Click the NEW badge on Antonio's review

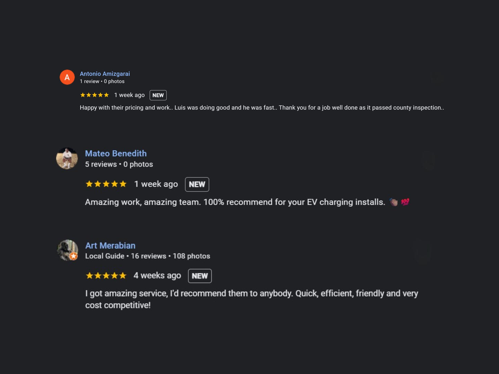(158, 95)
